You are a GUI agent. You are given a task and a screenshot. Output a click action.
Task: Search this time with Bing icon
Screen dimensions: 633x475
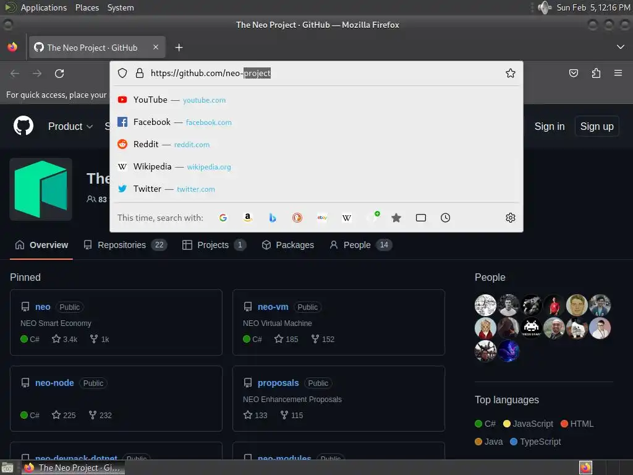273,218
